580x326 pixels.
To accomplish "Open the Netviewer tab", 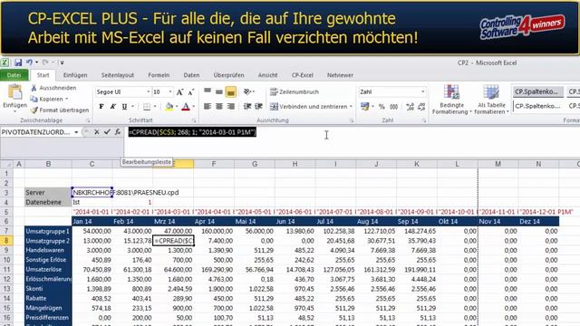I will (x=340, y=75).
